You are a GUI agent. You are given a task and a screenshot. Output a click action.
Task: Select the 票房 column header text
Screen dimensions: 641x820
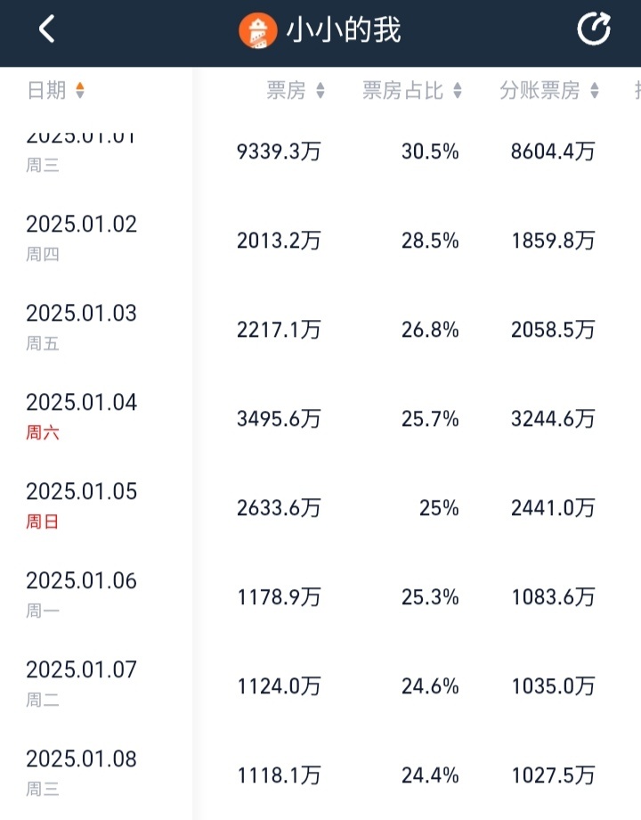(x=286, y=91)
